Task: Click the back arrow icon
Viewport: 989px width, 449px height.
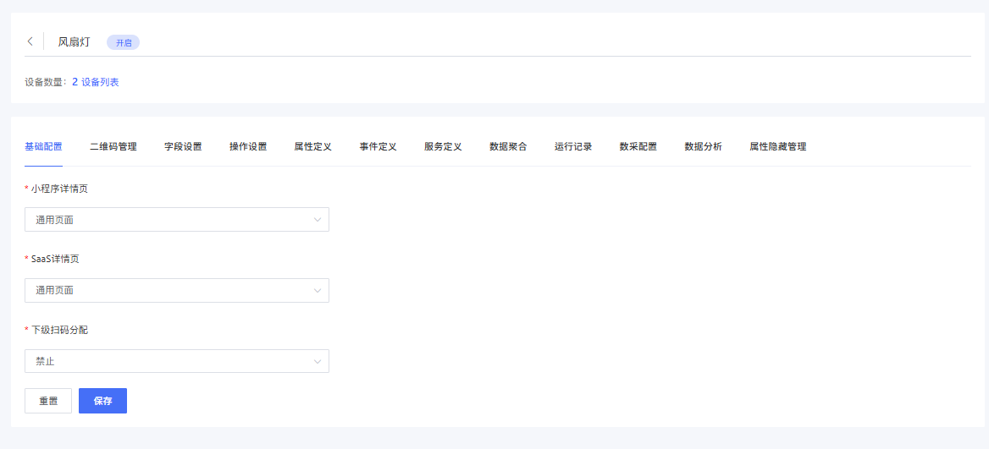Action: (x=30, y=41)
